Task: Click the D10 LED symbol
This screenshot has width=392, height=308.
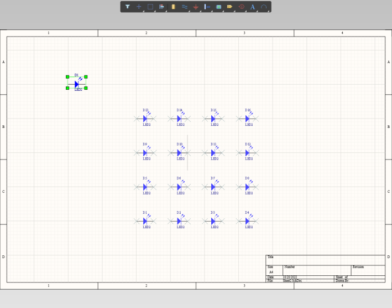Action: pyautogui.click(x=179, y=153)
